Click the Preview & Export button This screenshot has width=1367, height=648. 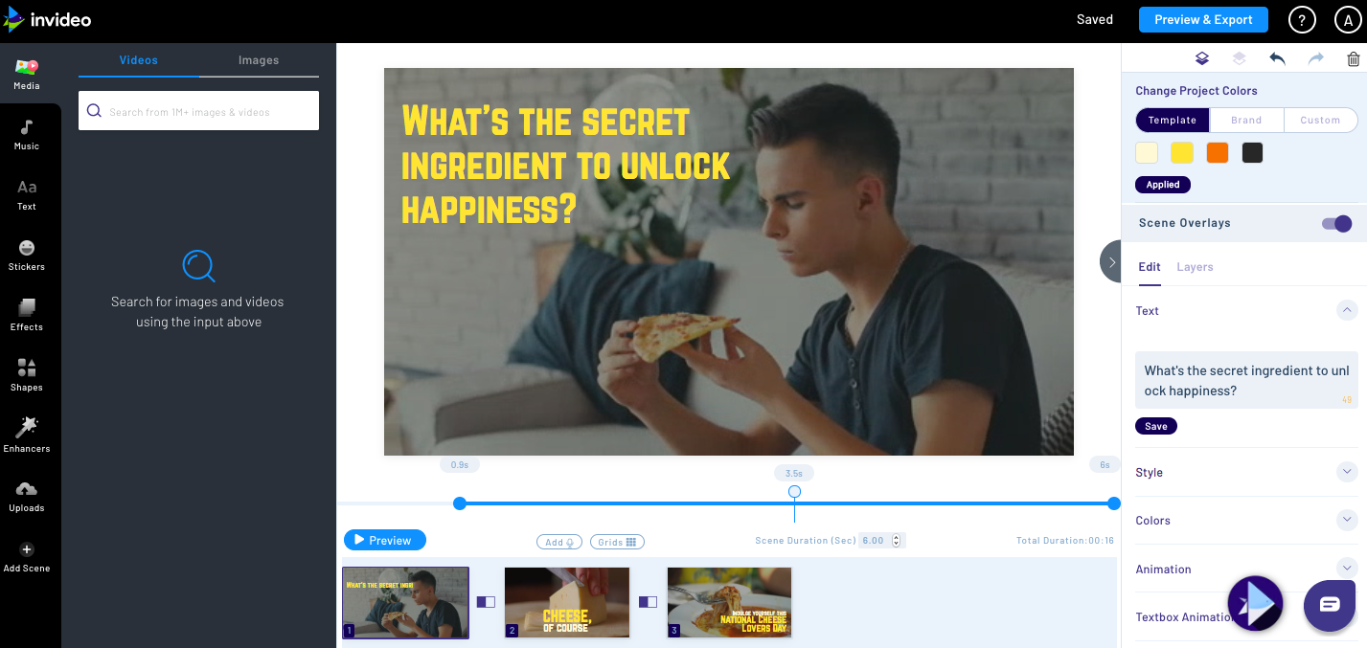[x=1203, y=19]
